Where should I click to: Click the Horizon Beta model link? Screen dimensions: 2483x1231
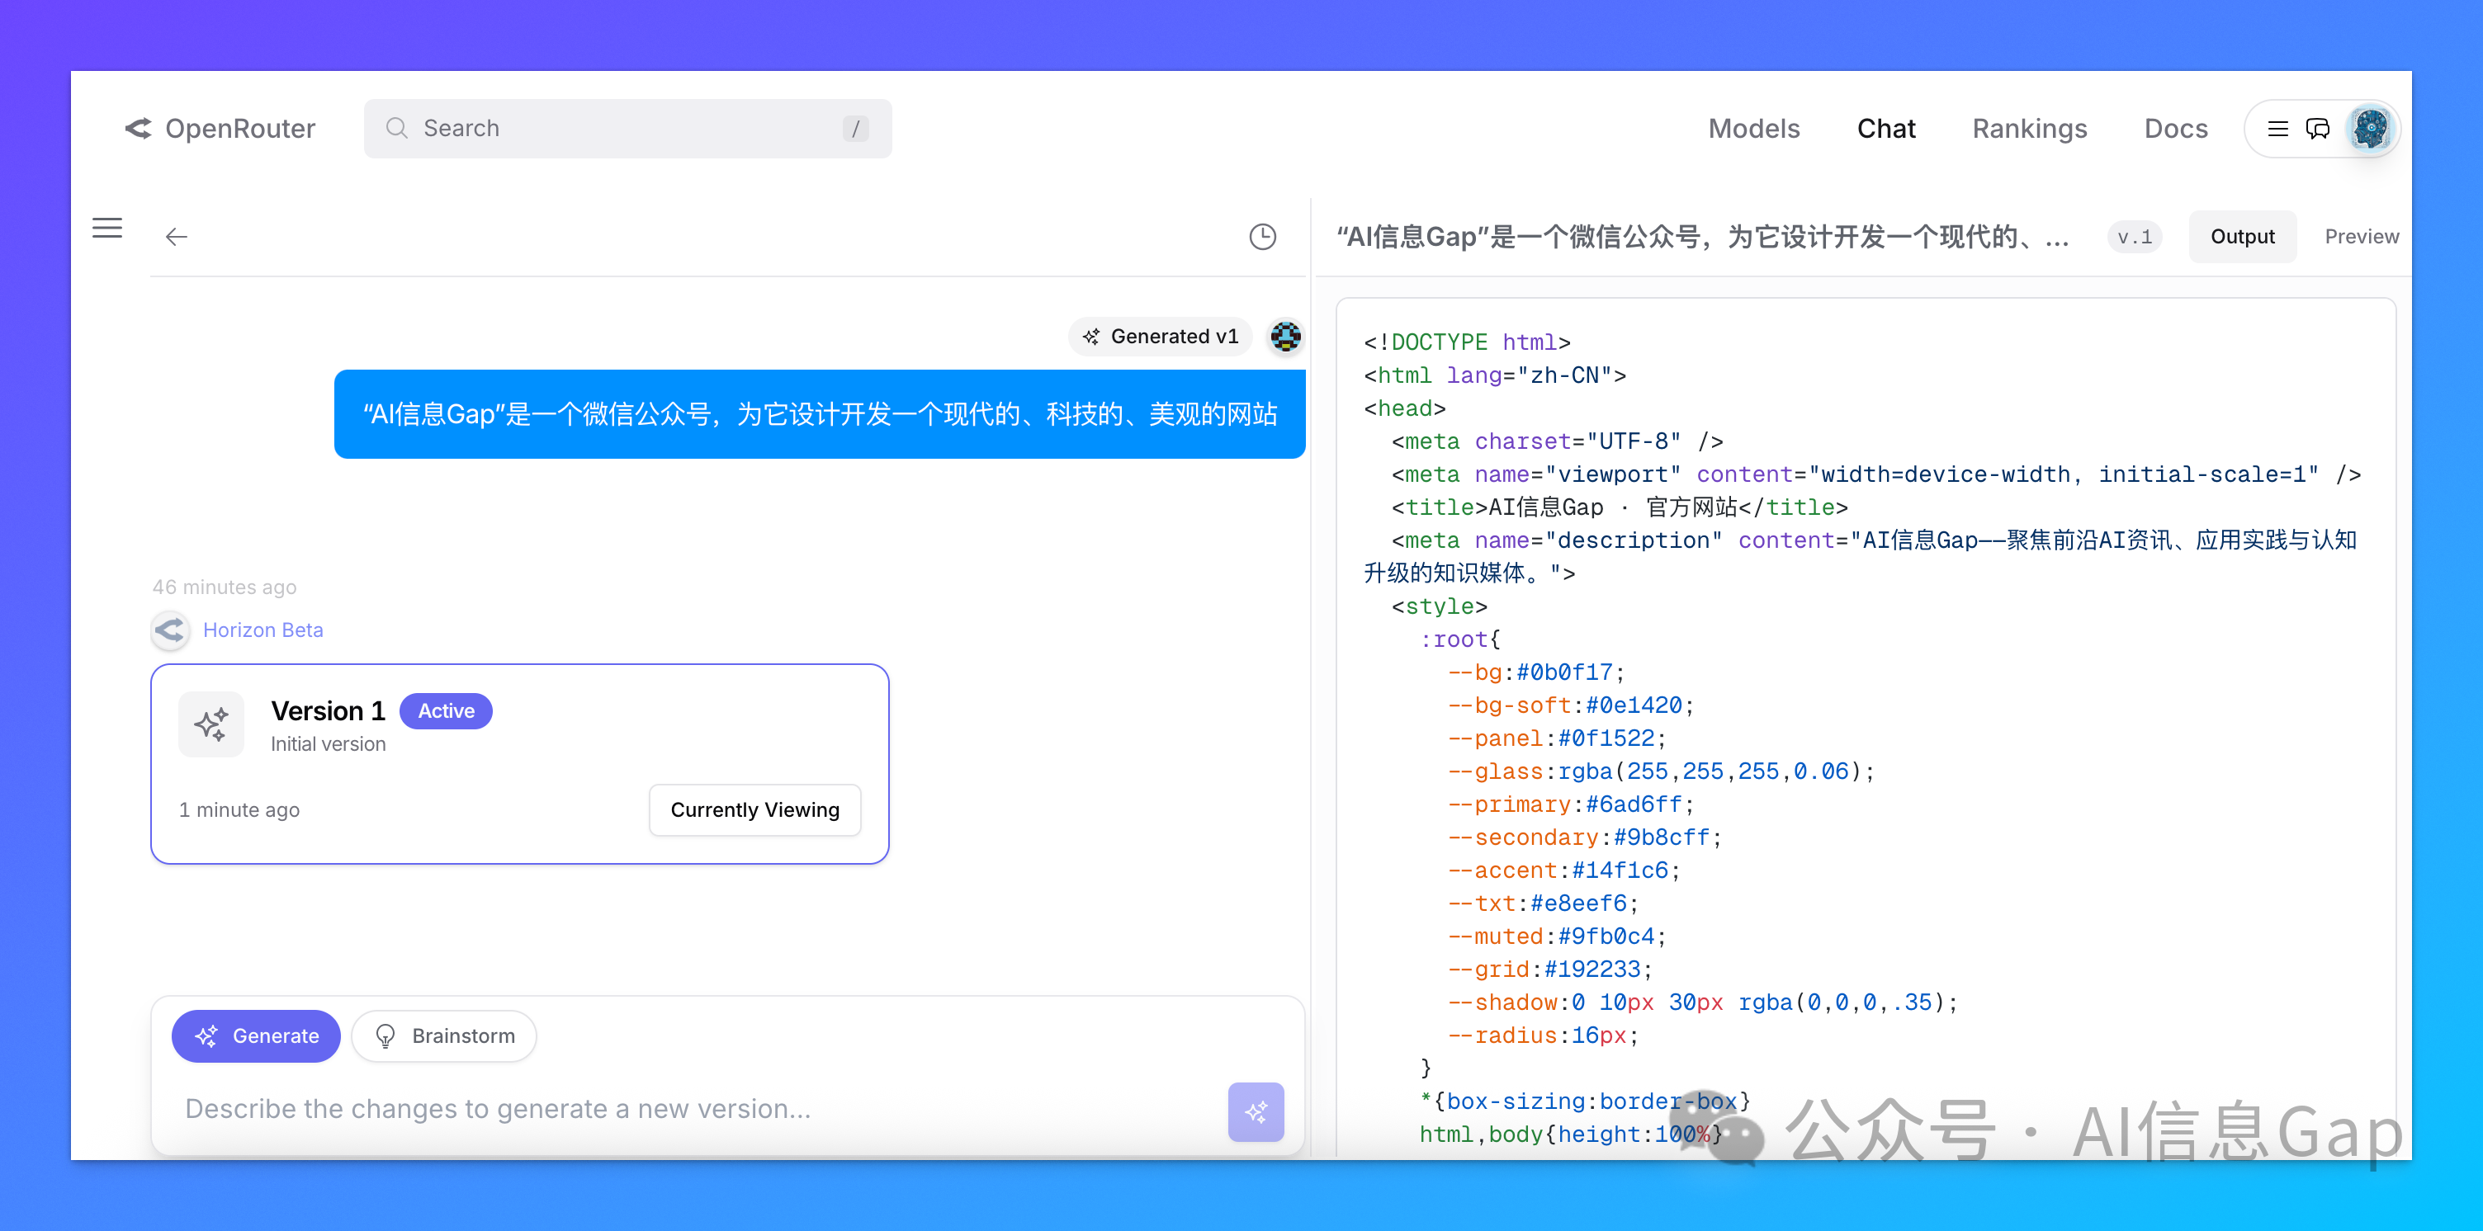point(263,630)
